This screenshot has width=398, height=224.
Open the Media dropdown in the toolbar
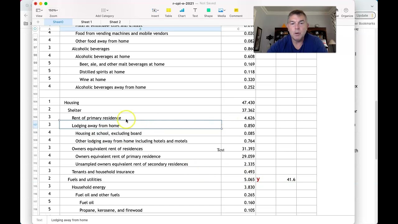pyautogui.click(x=222, y=12)
